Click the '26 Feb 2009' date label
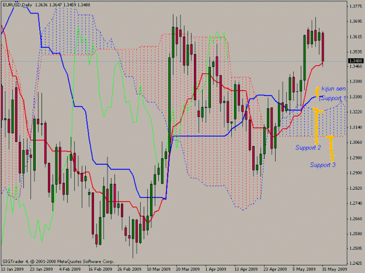365x273 pixels. 130,269
